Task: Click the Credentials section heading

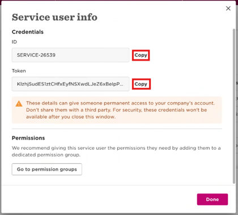Action: coord(28,32)
